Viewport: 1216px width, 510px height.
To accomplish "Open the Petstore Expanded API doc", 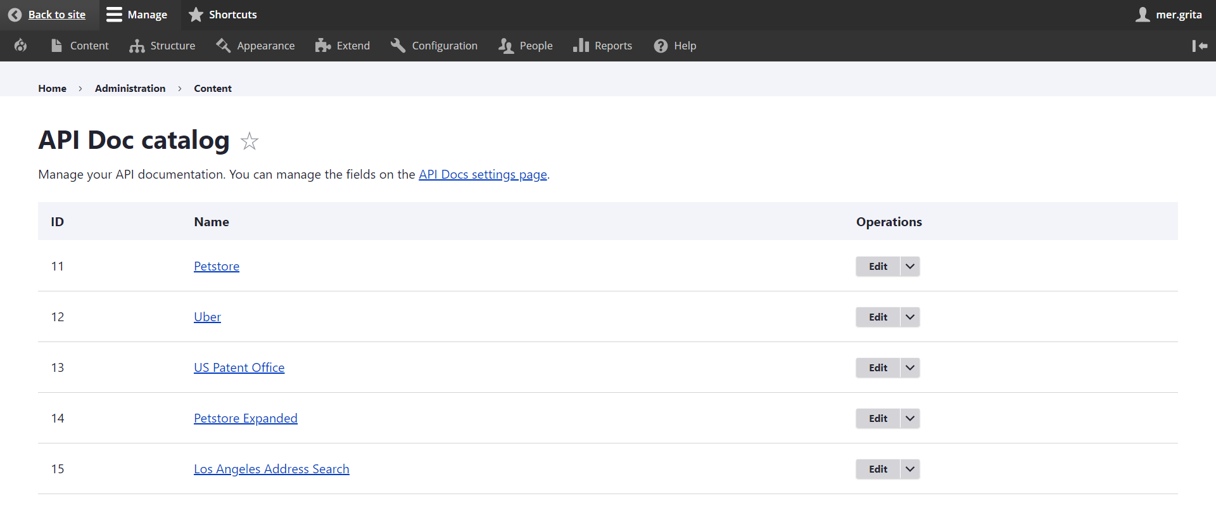I will [x=245, y=418].
